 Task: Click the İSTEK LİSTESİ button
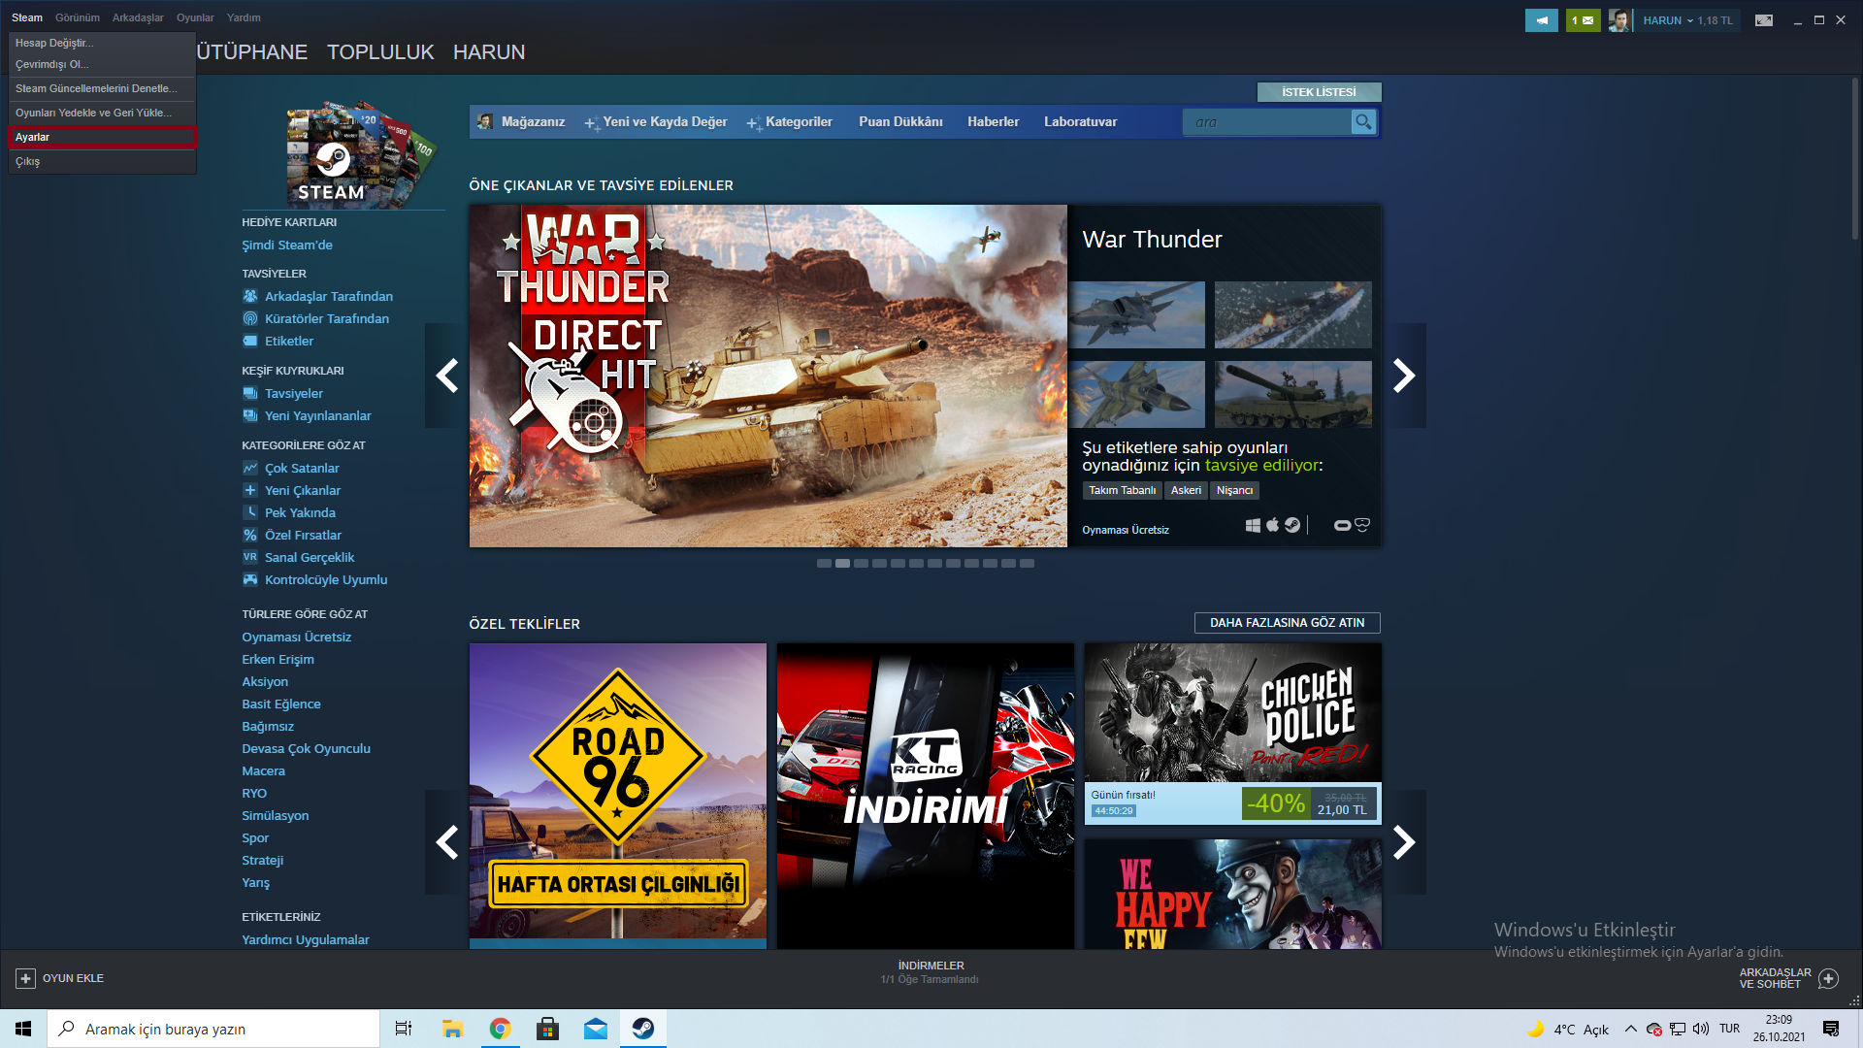point(1319,92)
